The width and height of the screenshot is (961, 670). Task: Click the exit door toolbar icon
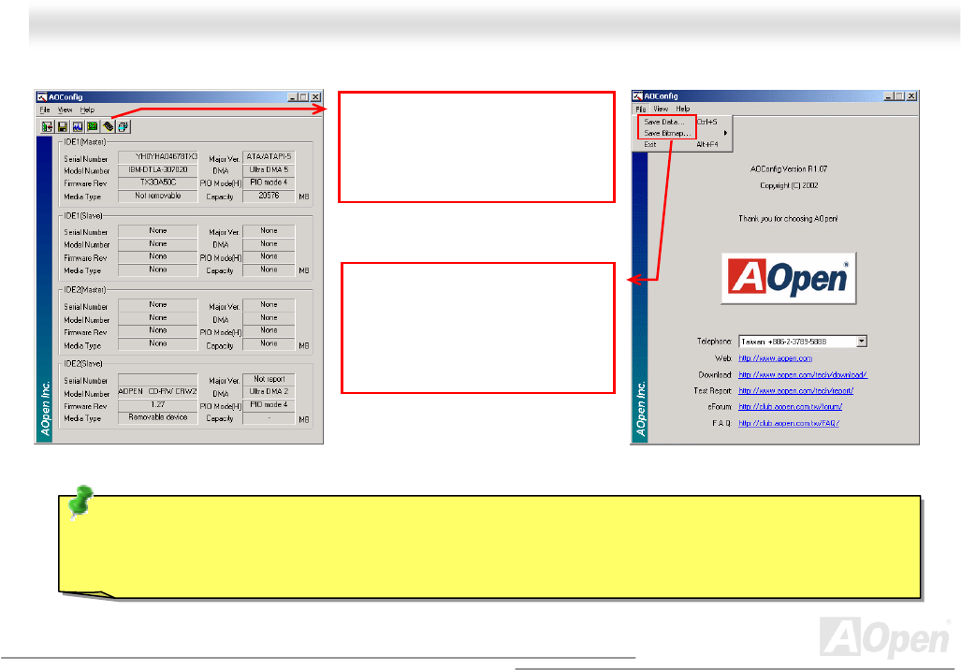point(47,127)
